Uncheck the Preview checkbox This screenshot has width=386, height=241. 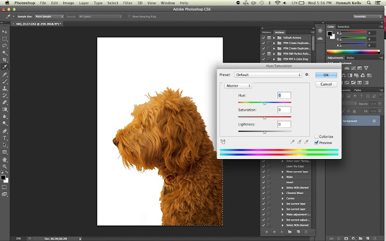point(316,143)
